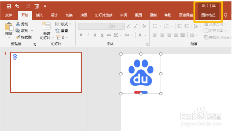This screenshot has height=132, width=235.
Task: Click Increase List Level icon
Action: point(187,26)
